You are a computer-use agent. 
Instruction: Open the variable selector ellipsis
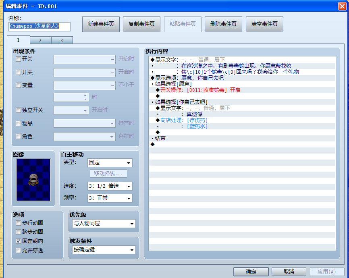tap(112, 86)
